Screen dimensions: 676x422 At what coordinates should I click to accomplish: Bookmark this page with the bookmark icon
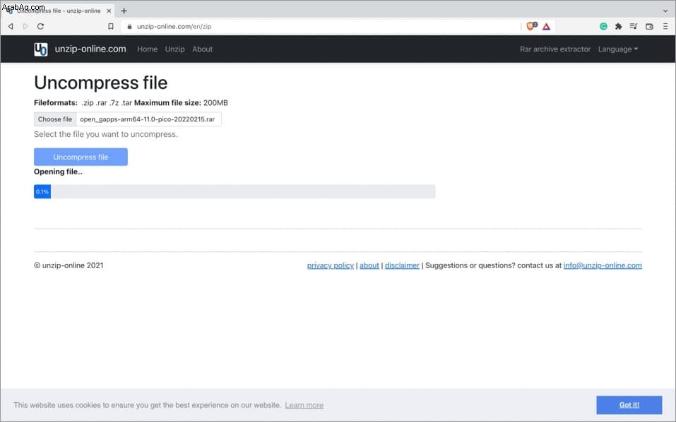tap(111, 26)
